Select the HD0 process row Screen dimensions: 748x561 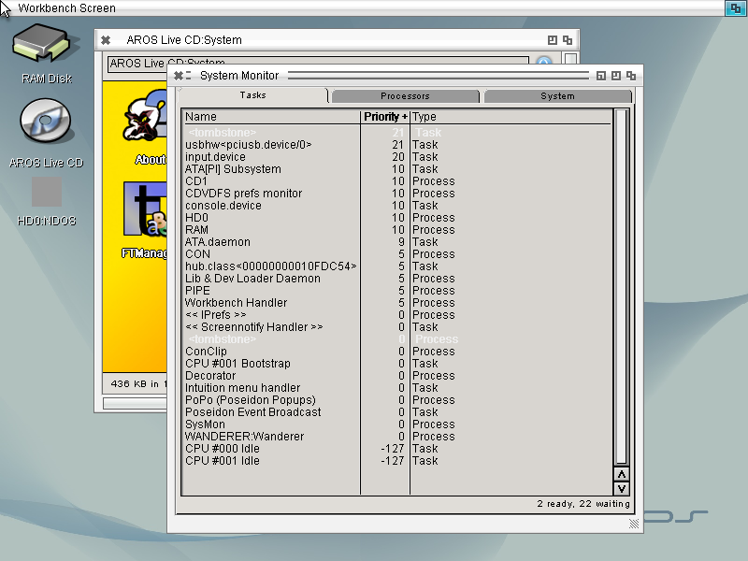(397, 218)
